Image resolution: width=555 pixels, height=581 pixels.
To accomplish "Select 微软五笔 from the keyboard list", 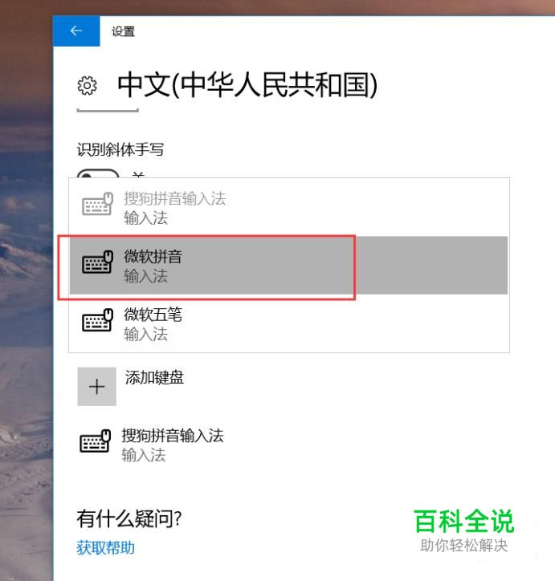I will pos(288,323).
